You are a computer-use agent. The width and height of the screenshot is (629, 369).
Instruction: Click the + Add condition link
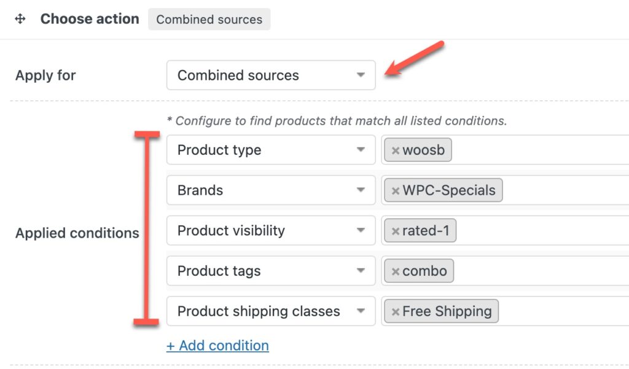217,346
